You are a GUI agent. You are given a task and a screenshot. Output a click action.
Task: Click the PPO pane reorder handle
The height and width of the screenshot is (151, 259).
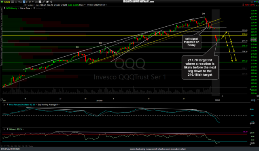coord(7,104)
